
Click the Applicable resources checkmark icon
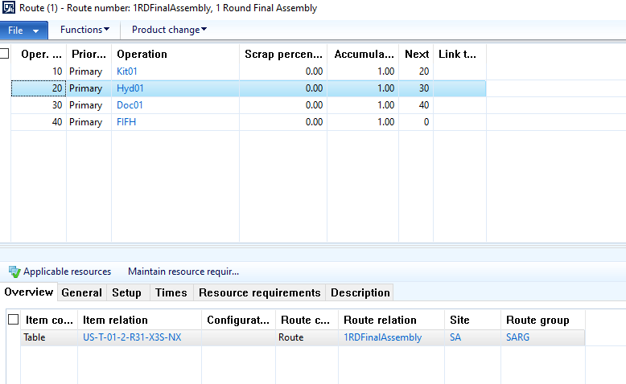point(14,272)
